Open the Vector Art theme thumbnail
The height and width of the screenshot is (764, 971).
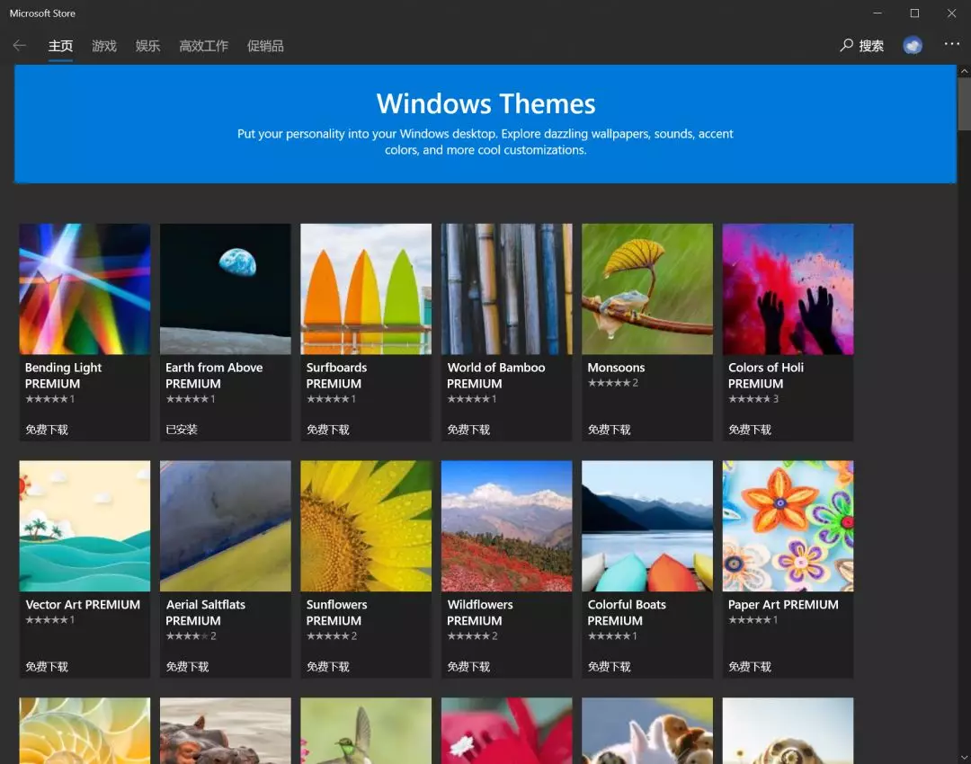point(85,526)
